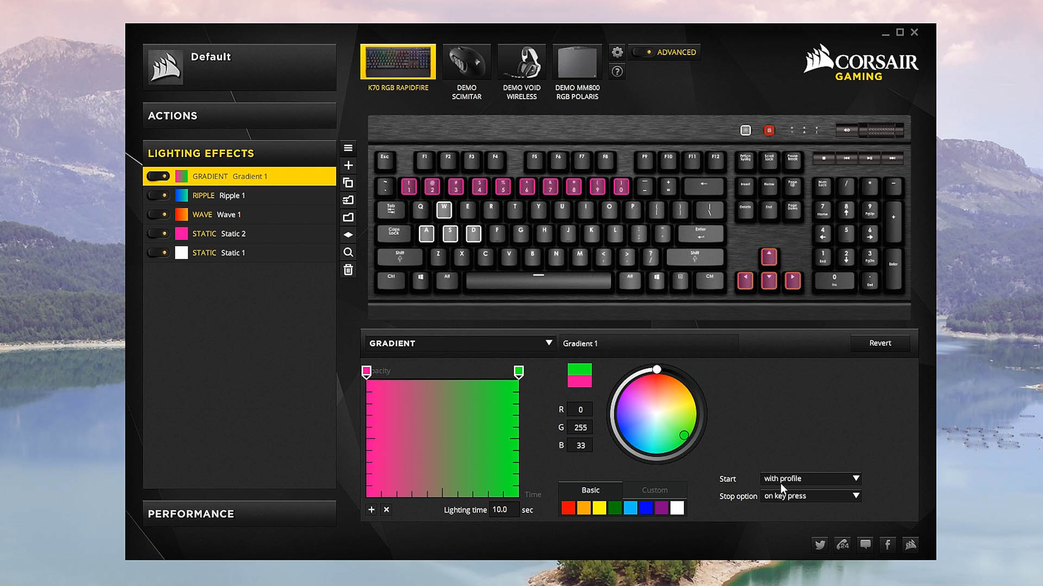Open Corsair forum icon in footer
The image size is (1043, 586).
point(843,544)
